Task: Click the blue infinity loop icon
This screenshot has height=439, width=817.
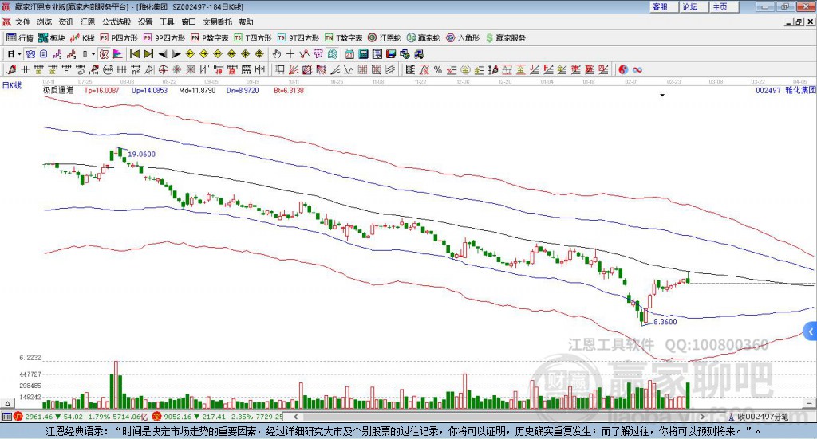Action: (637, 69)
